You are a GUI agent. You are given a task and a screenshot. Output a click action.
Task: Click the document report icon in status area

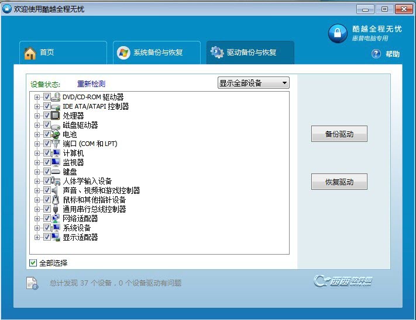pyautogui.click(x=32, y=283)
